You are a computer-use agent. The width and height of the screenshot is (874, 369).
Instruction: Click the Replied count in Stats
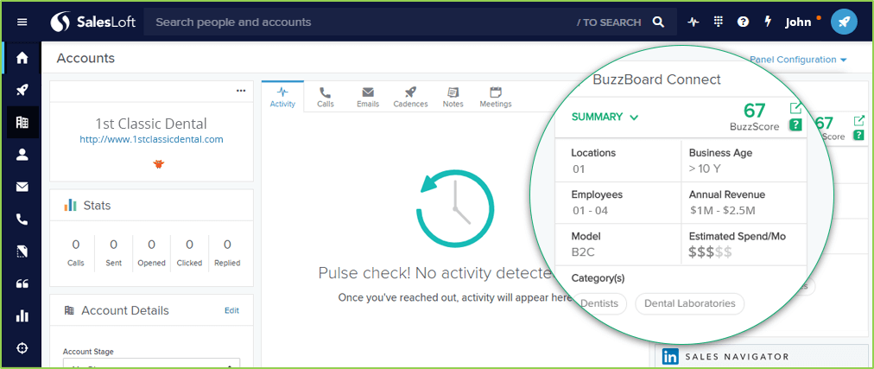227,245
